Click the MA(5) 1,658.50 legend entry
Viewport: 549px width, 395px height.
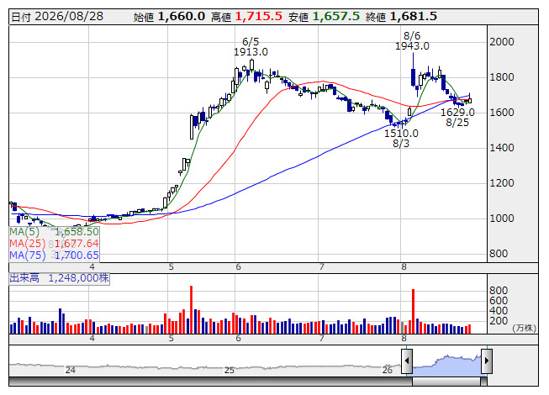pos(54,232)
